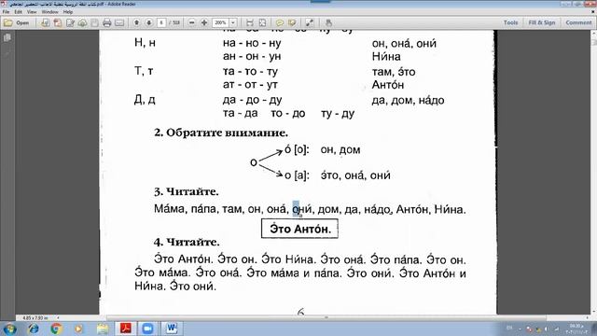Open the Help menu

point(68,12)
